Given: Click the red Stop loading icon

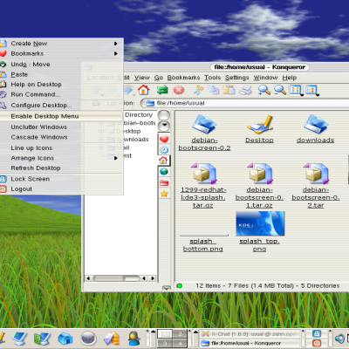Looking at the screenshot, I should pos(179,90).
